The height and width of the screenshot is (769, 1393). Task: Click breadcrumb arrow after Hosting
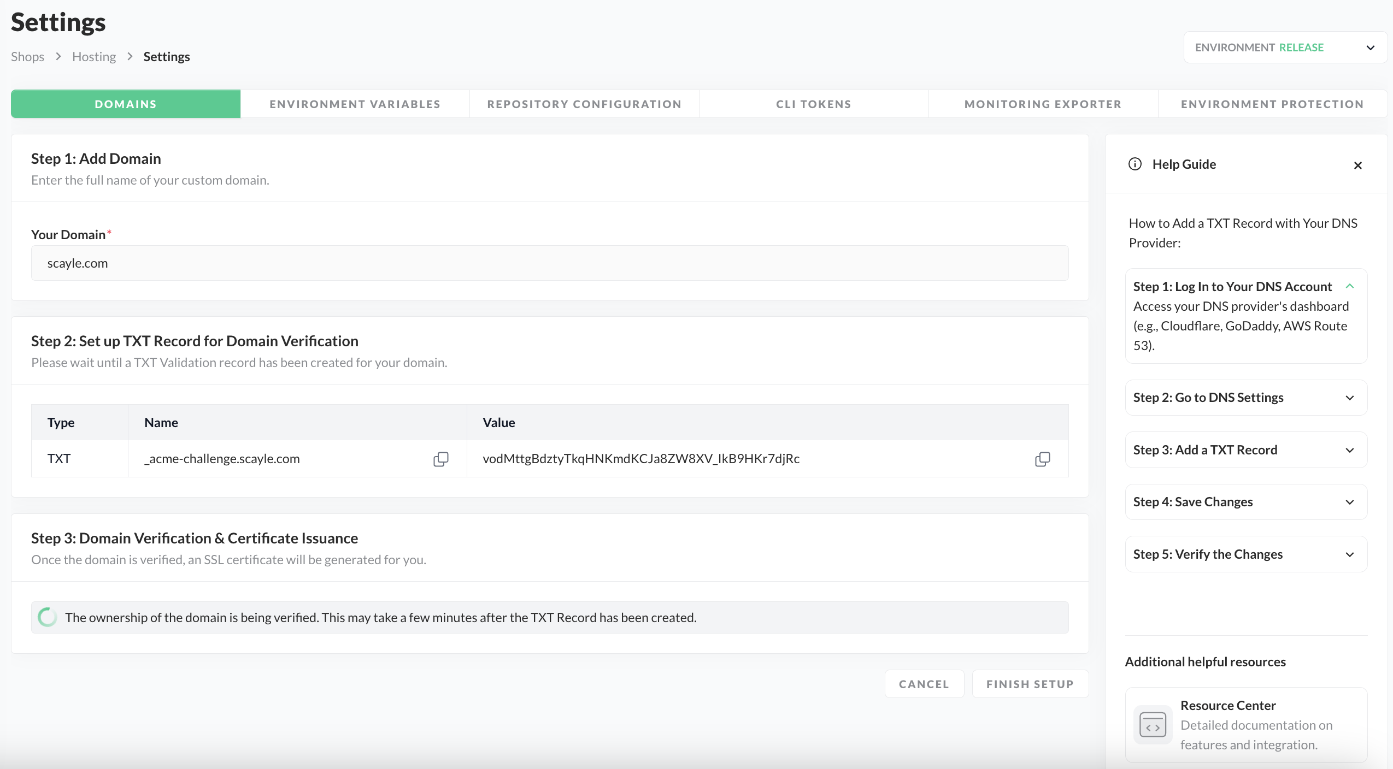[130, 56]
